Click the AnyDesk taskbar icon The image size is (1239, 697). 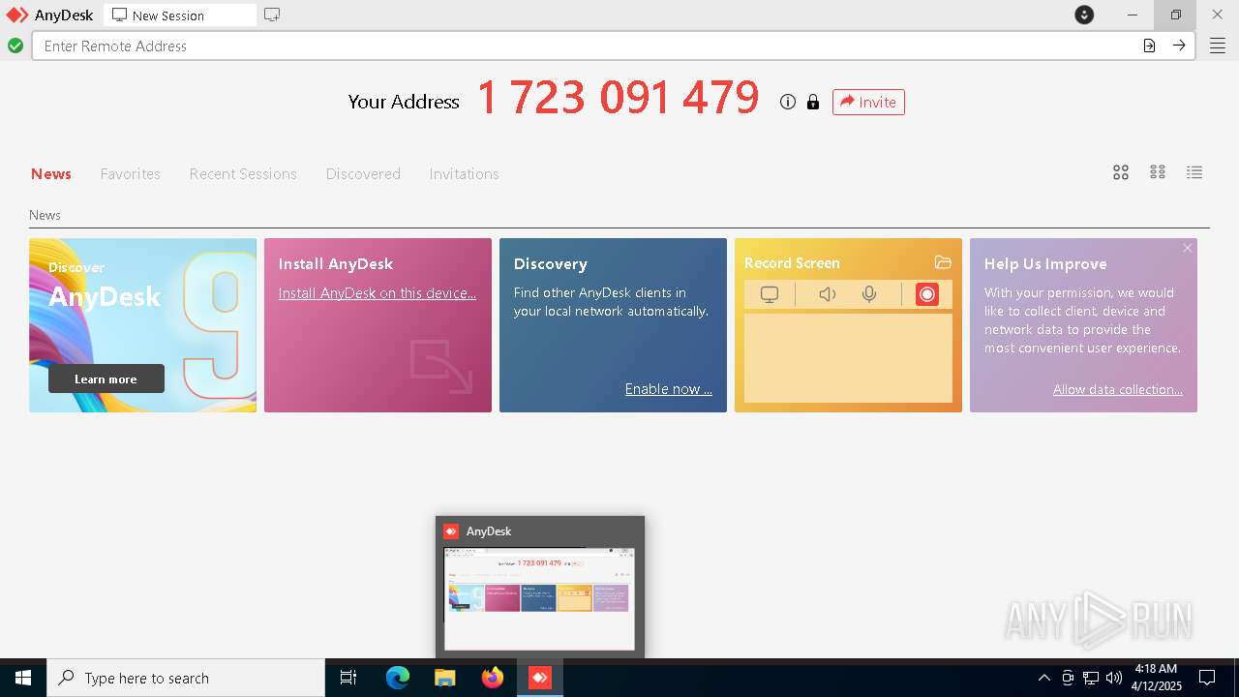(x=540, y=678)
